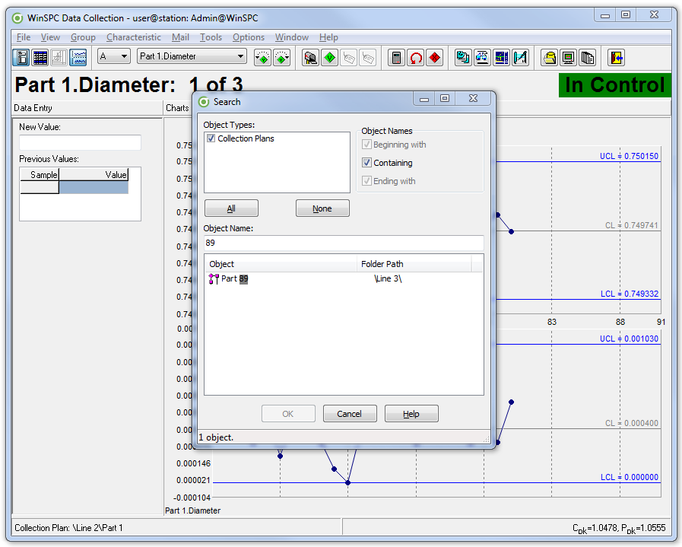The width and height of the screenshot is (682, 547).
Task: Click the Sample column header in Previous Values
Action: pos(40,175)
